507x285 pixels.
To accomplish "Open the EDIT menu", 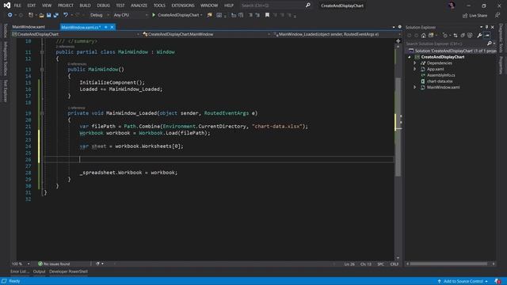I will [x=32, y=6].
